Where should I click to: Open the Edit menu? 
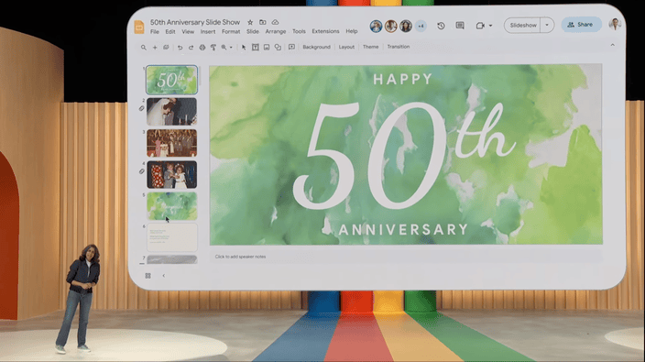coord(170,32)
